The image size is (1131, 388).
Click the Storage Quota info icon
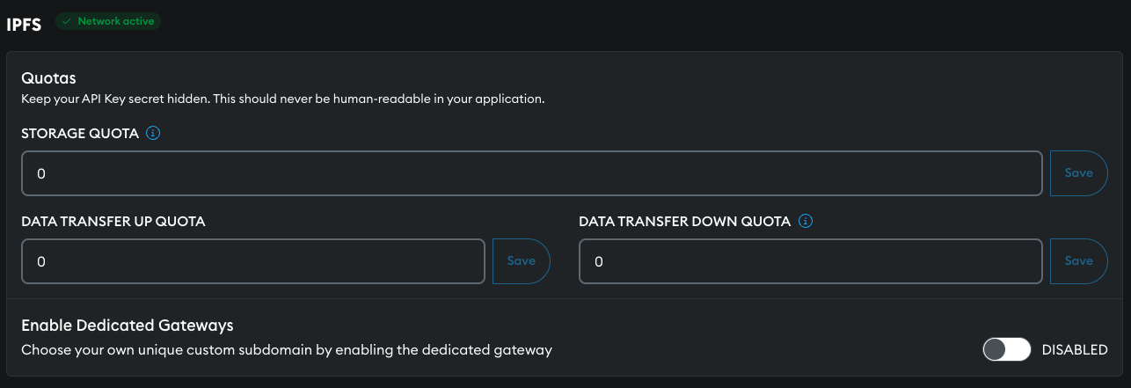(153, 134)
